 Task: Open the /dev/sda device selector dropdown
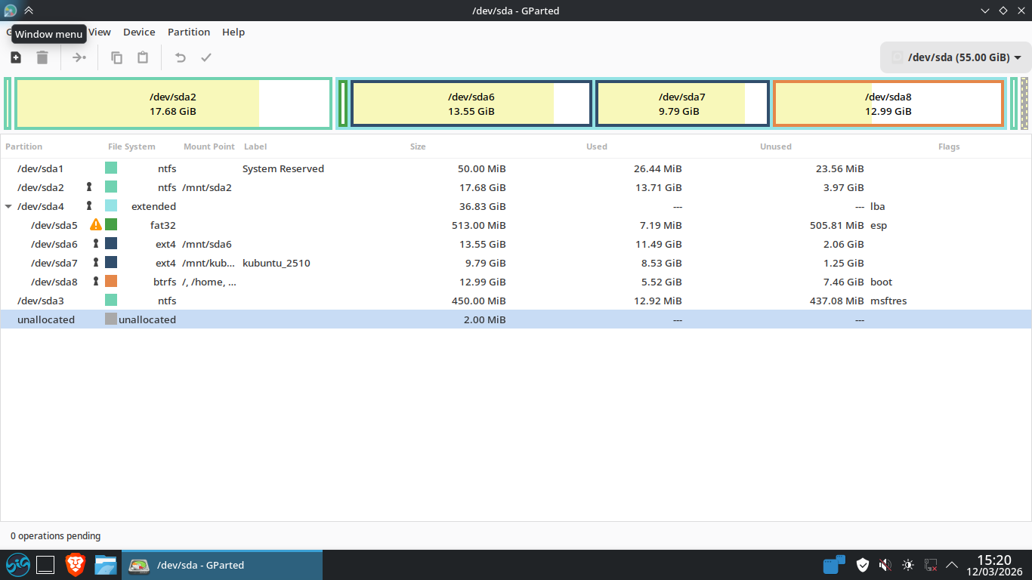tap(955, 57)
